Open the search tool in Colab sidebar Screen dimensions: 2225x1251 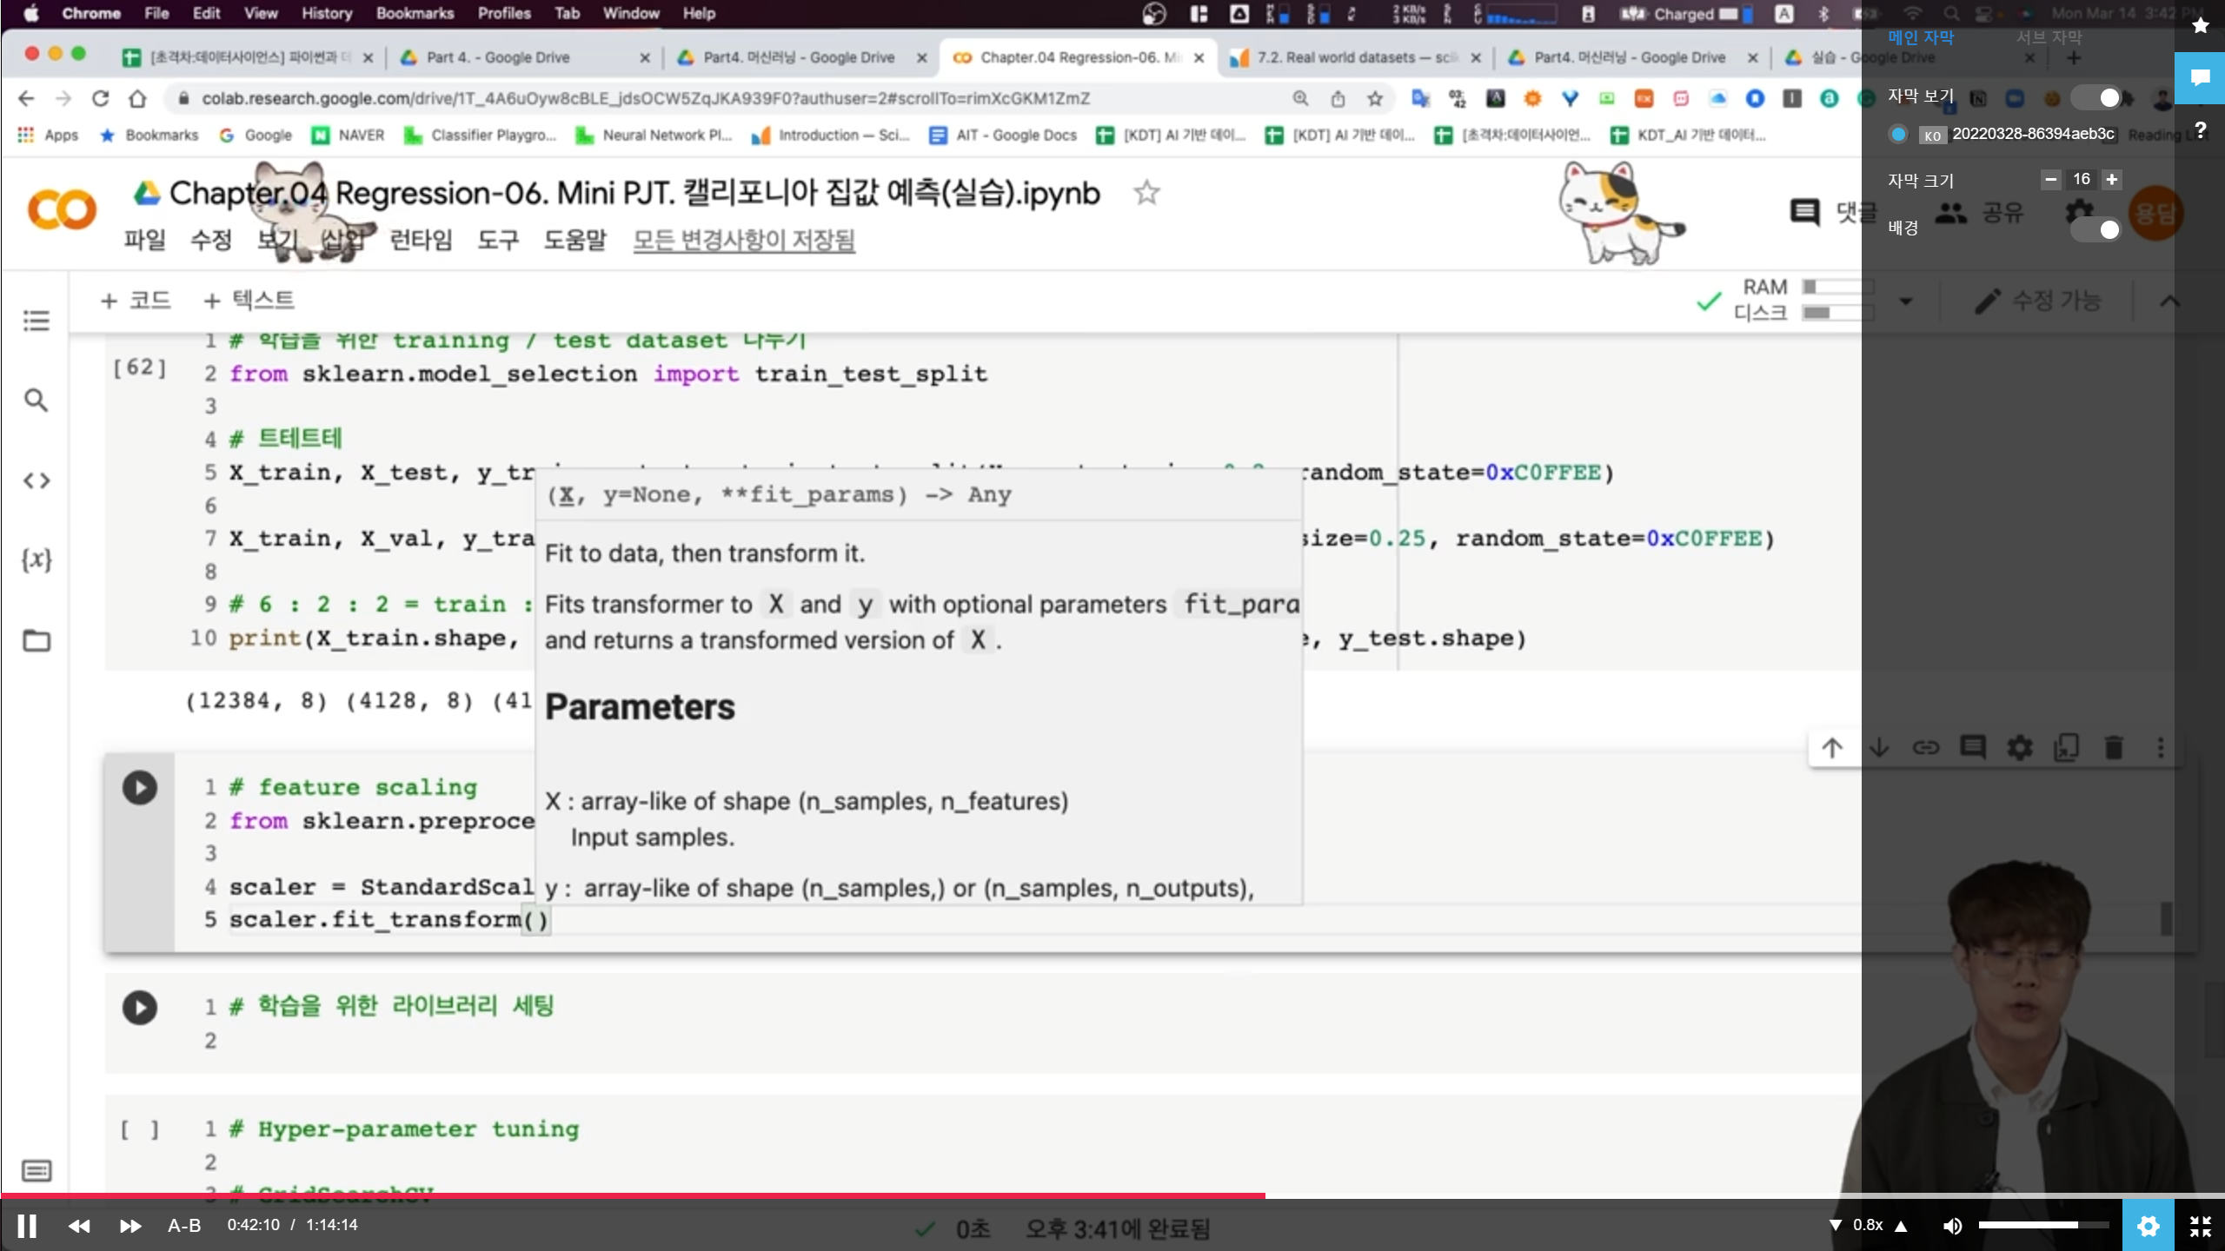(x=36, y=400)
